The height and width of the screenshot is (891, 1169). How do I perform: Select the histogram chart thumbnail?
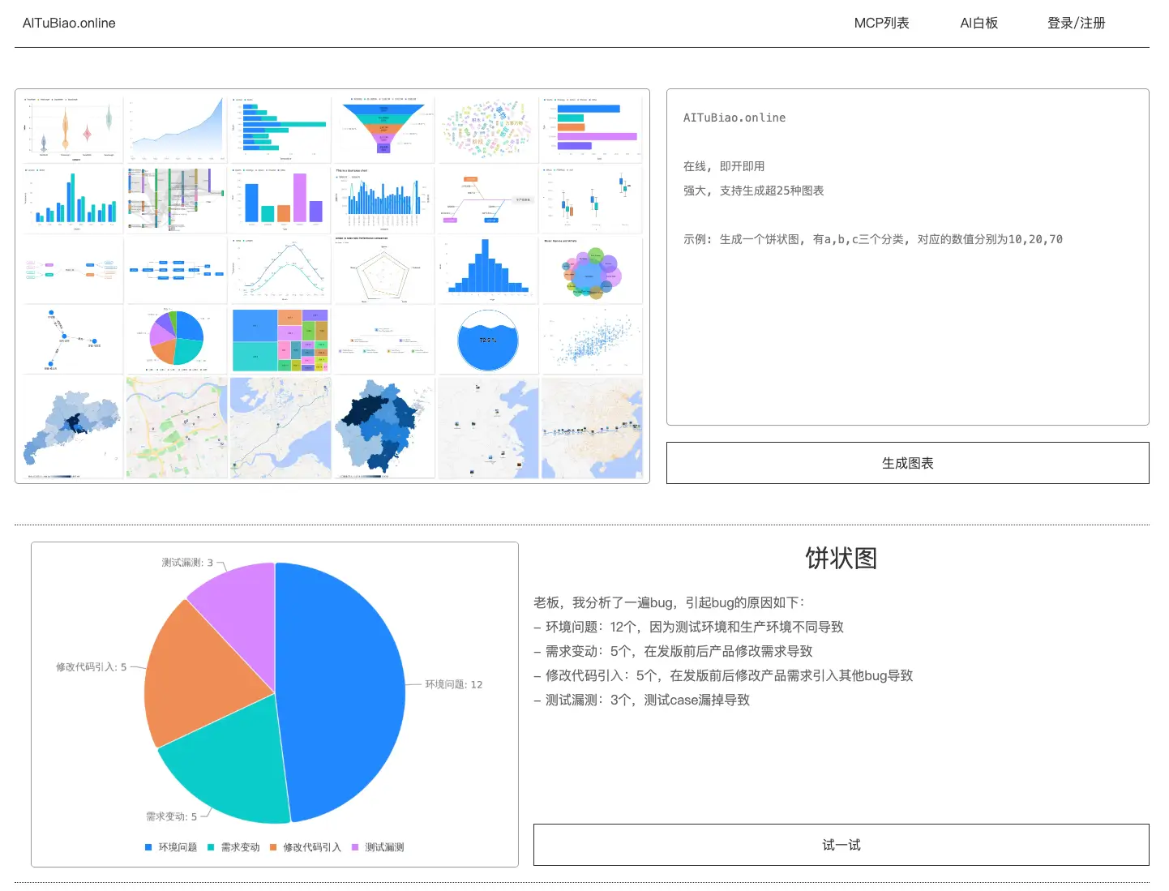[x=487, y=270]
